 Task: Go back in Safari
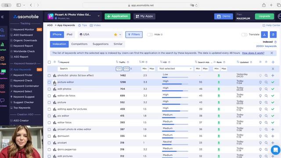click(31, 5)
